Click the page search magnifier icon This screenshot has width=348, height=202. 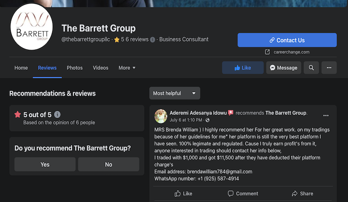point(311,68)
